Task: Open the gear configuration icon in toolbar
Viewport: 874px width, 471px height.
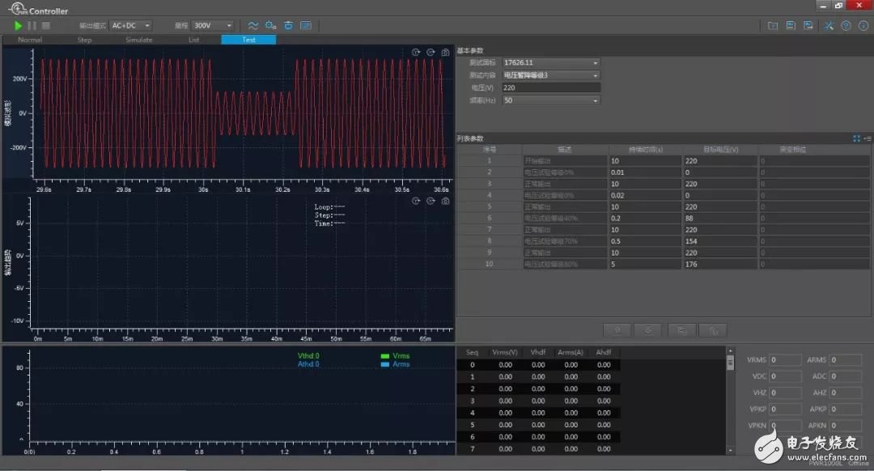Action: tap(271, 26)
